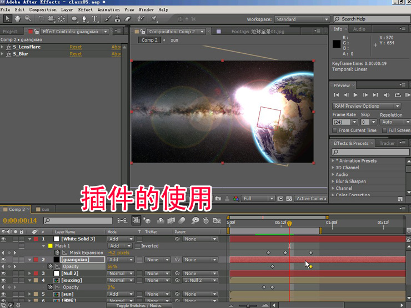Select the Zoom tool in toolbar
Image resolution: width=411 pixels, height=308 pixels.
click(x=27, y=19)
